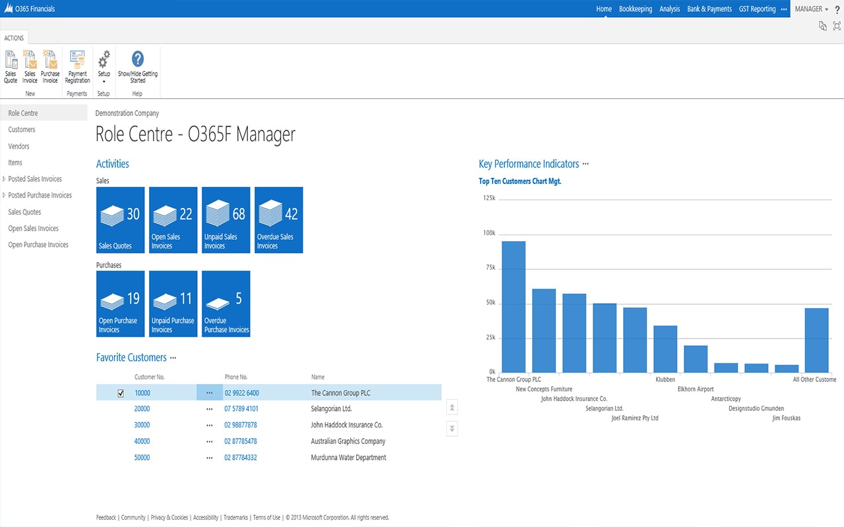Viewport: 844px width, 527px height.
Task: Open row actions ellipsis for customer 40000
Action: tap(210, 441)
